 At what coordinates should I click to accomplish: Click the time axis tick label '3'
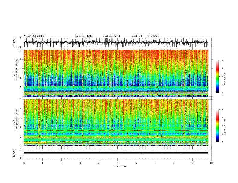pyautogui.click(x=80, y=163)
